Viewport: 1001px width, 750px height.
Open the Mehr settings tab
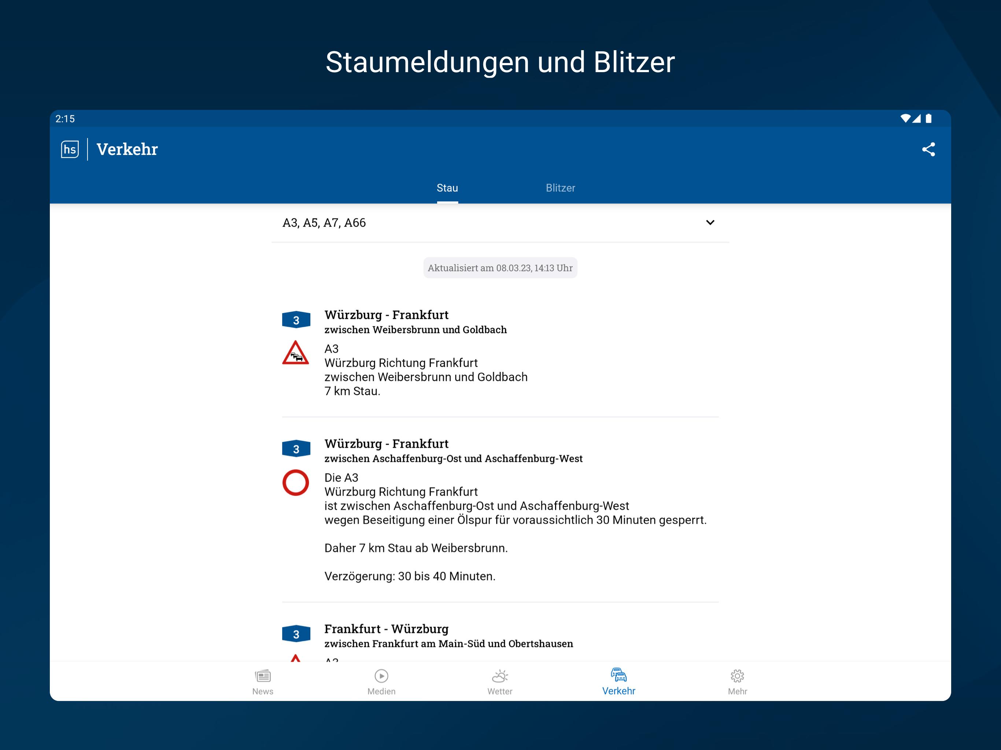click(737, 682)
